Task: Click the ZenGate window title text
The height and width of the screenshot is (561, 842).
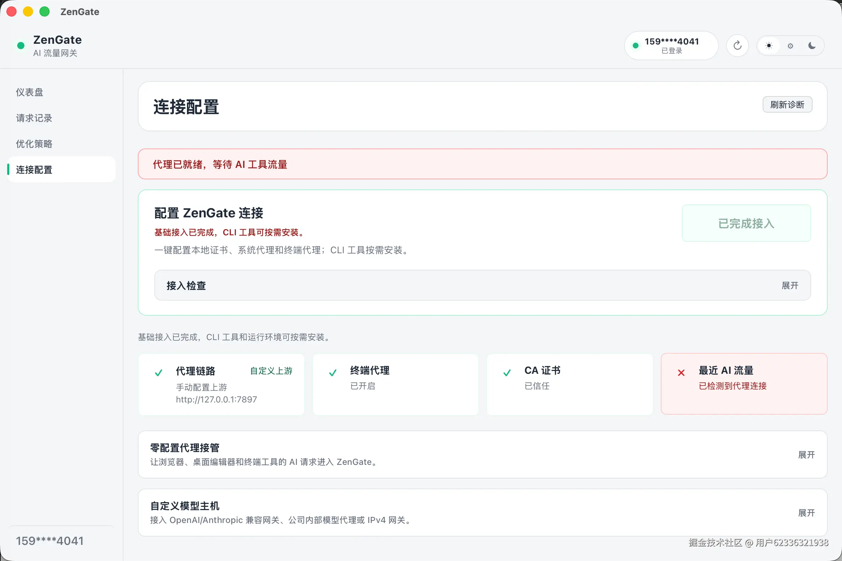Action: tap(80, 12)
